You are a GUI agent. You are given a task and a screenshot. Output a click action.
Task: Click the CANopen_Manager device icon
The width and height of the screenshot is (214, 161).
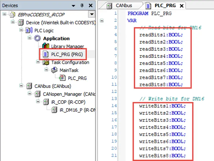38,94
